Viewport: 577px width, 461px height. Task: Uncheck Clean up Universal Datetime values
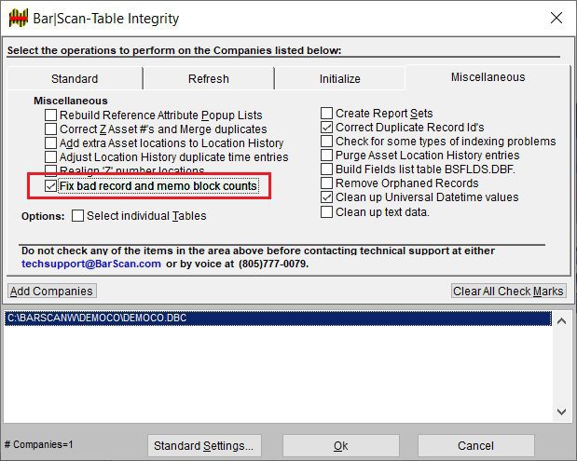click(x=327, y=197)
